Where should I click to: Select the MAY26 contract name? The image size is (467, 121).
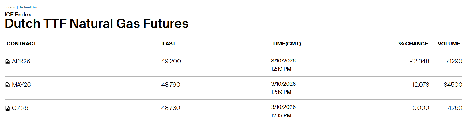click(21, 85)
